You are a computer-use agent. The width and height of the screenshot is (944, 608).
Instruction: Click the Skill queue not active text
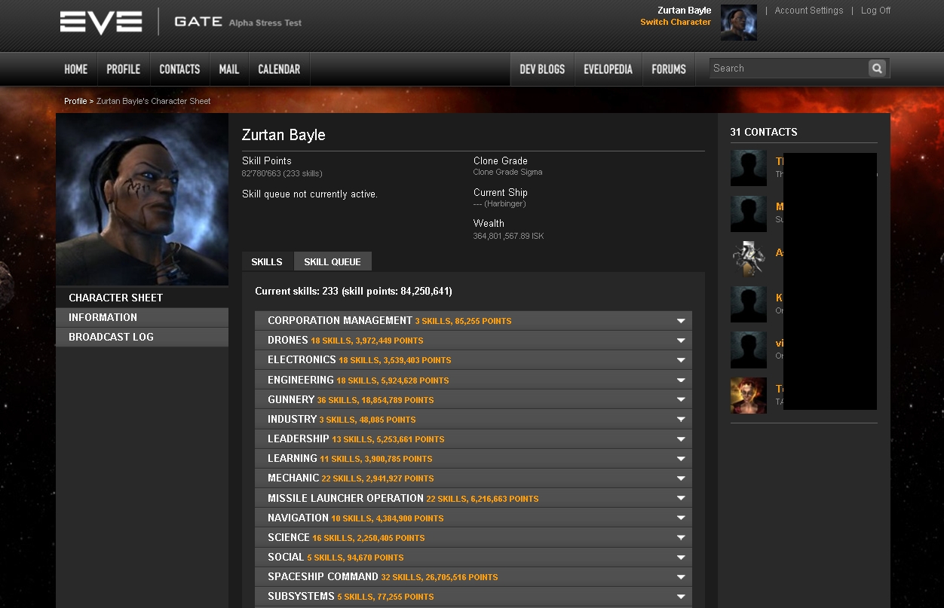[310, 194]
